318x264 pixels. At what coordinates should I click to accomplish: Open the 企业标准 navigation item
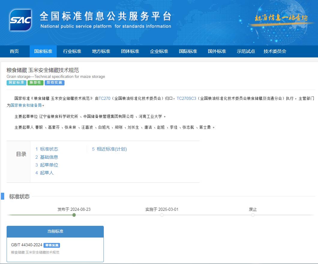pos(159,51)
